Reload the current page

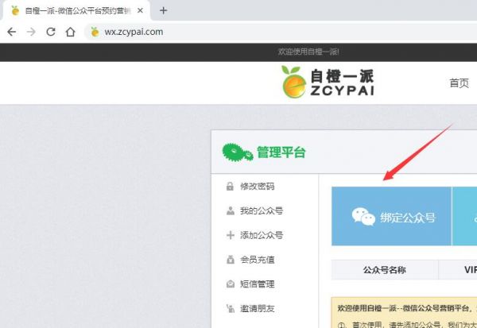tap(51, 32)
